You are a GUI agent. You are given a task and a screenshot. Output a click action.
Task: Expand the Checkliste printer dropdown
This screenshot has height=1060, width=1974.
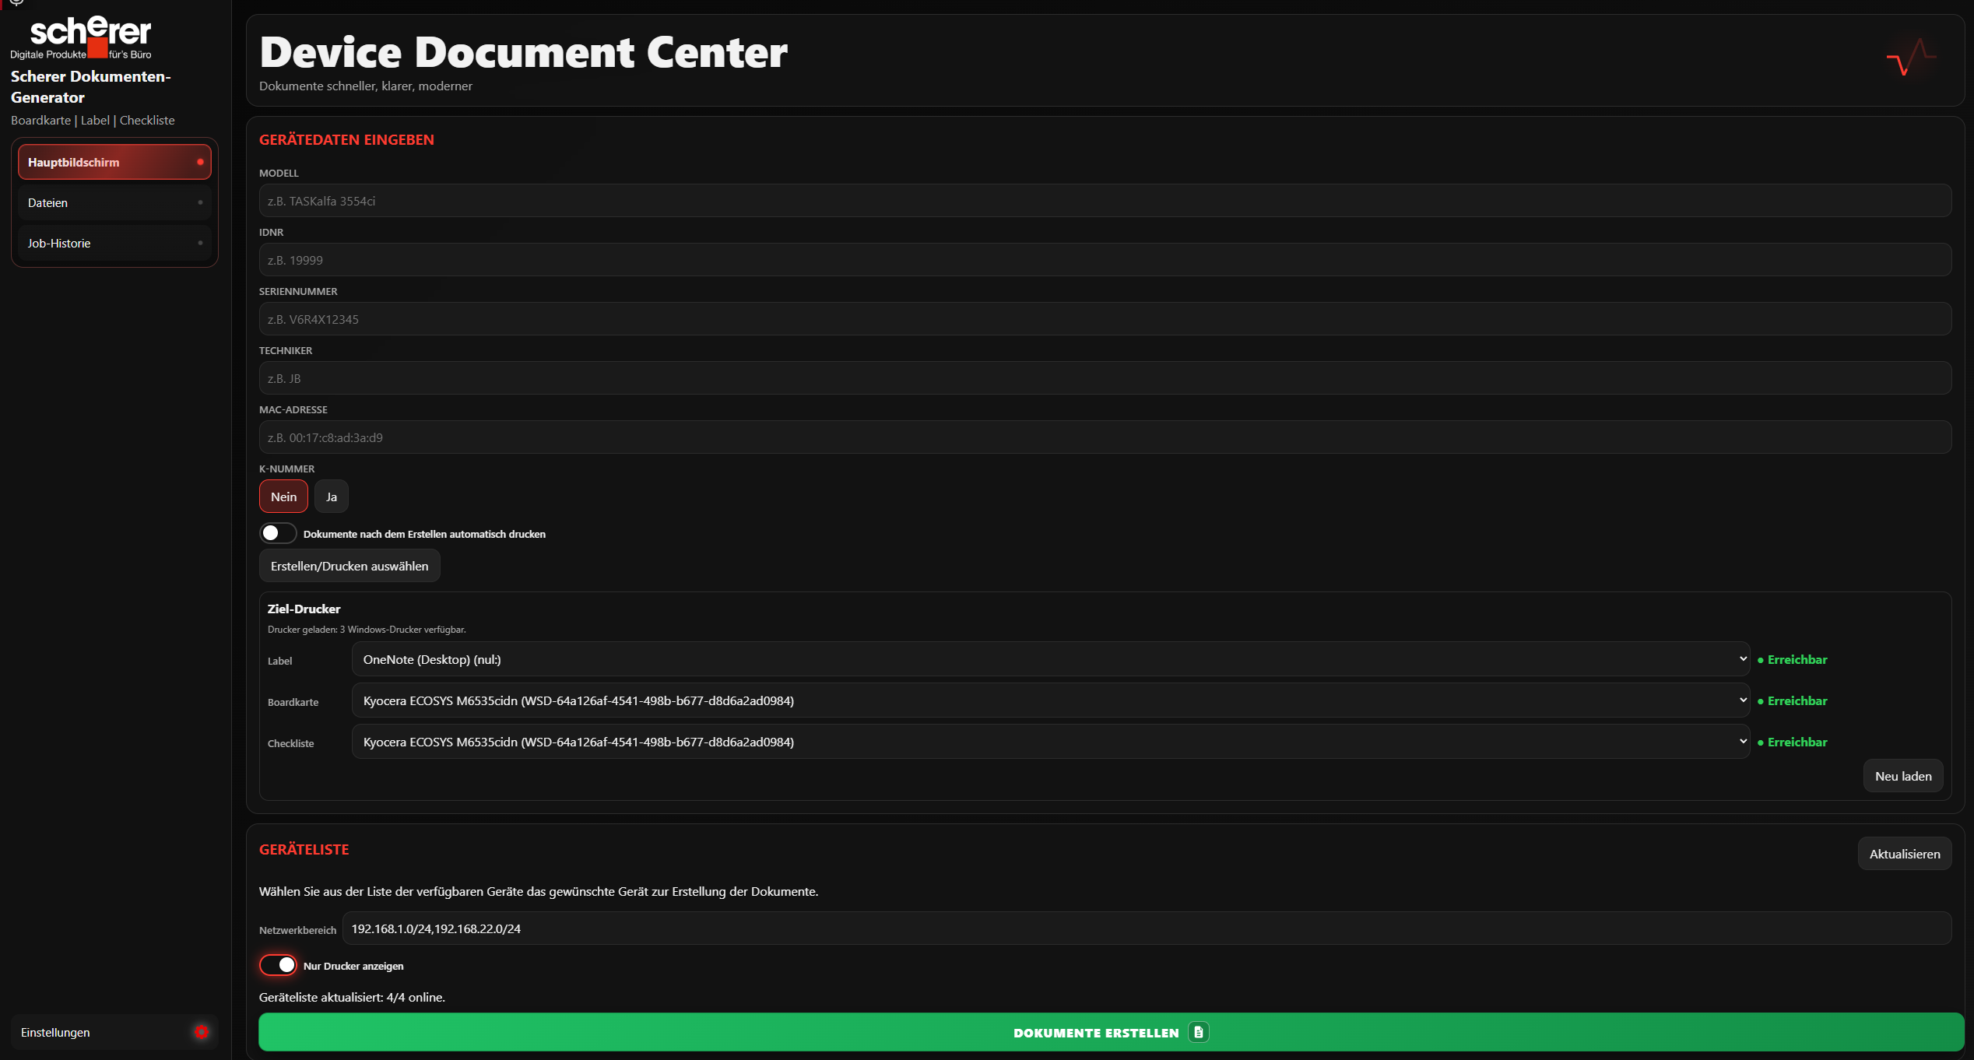(1050, 742)
